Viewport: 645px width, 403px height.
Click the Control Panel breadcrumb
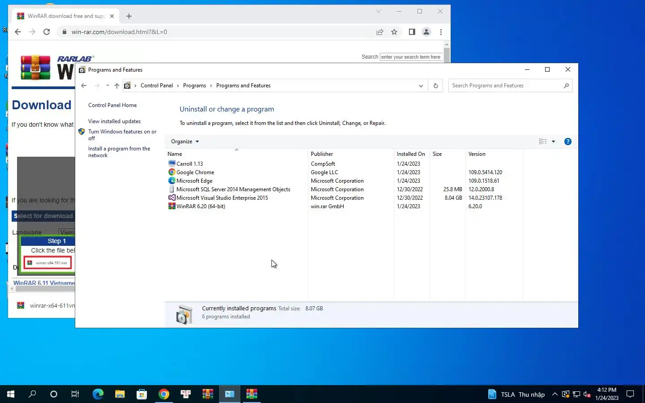[156, 86]
